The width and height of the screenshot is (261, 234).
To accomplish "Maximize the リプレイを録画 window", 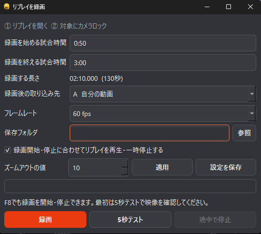I will coord(229,7).
